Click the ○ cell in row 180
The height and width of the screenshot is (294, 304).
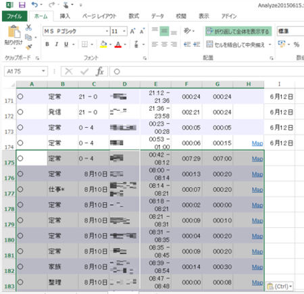tap(32, 236)
